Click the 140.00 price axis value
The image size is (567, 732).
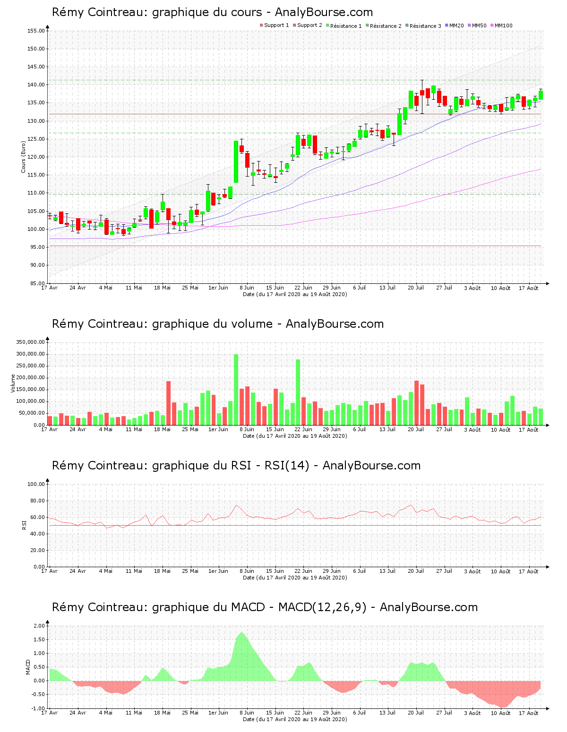[36, 85]
